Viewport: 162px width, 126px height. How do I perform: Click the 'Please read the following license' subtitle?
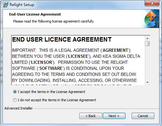(53, 21)
